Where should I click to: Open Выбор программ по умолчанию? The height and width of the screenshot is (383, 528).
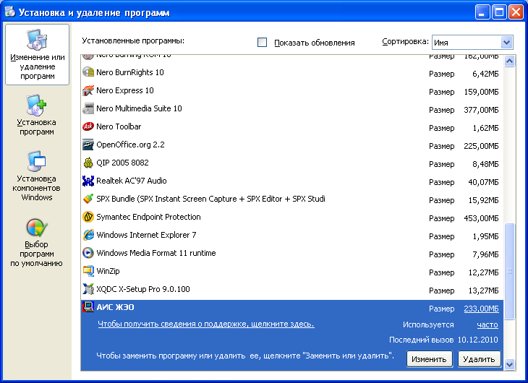click(37, 243)
